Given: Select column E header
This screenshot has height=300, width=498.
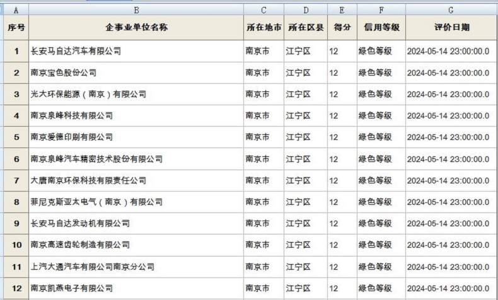Looking at the screenshot, I should click(x=342, y=10).
